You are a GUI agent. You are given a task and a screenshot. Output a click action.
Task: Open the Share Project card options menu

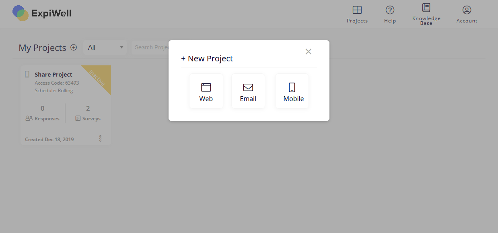click(100, 138)
